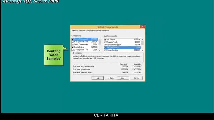214x120 pixels.
Task: Select the Debug Symbols sub-component label
Action: pos(112,50)
